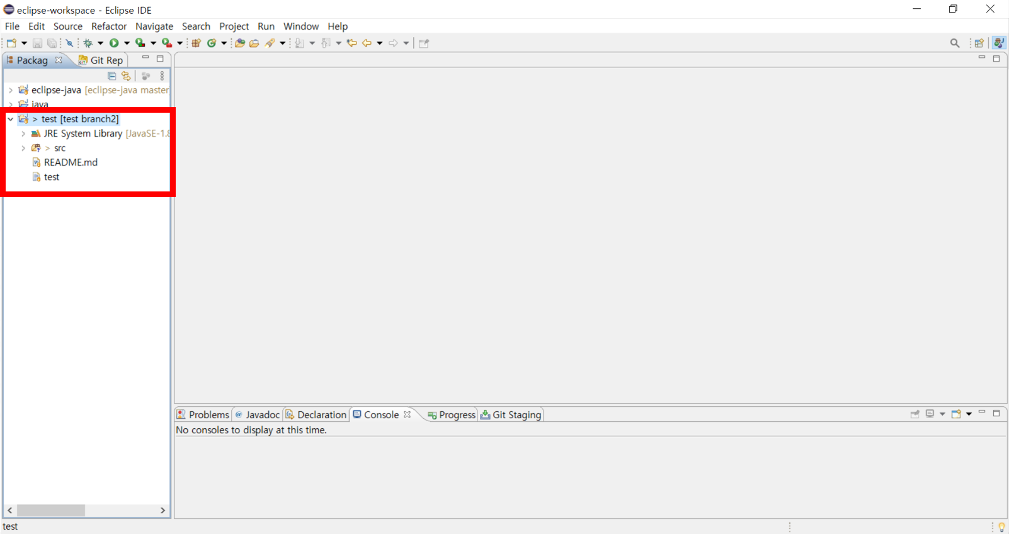Open the Back history dropdown arrow
The image size is (1009, 534).
click(x=379, y=43)
